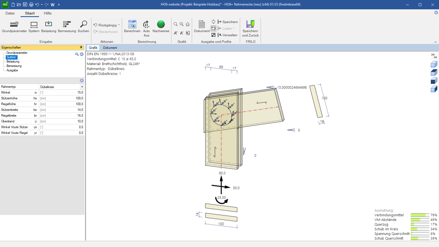Click the highlighted green-arrow output icon
The width and height of the screenshot is (439, 247).
[x=213, y=28]
